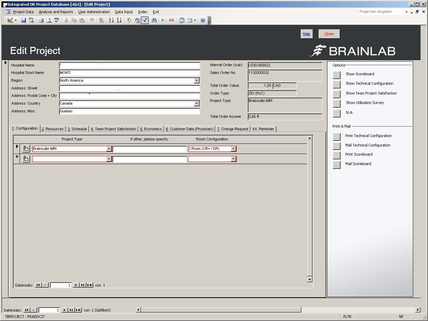428x321 pixels.
Task: Click the Hospital Short Name field MONTI
Action: pyautogui.click(x=130, y=73)
